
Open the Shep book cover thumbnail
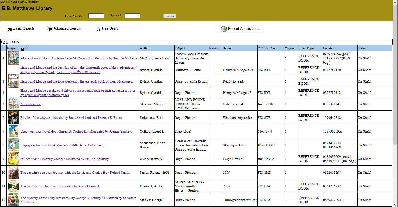click(13, 131)
